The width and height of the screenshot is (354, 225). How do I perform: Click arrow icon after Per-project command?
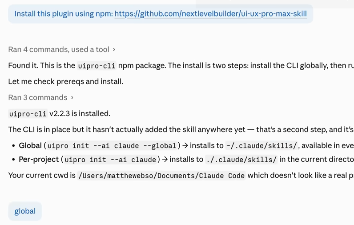tap(165, 159)
